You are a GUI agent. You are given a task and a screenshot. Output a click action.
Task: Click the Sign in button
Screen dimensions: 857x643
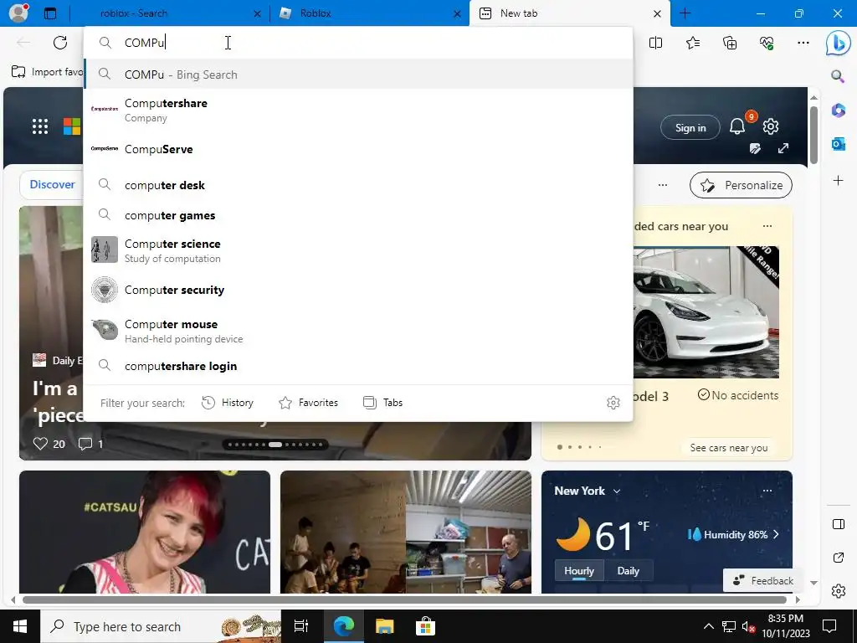point(690,128)
